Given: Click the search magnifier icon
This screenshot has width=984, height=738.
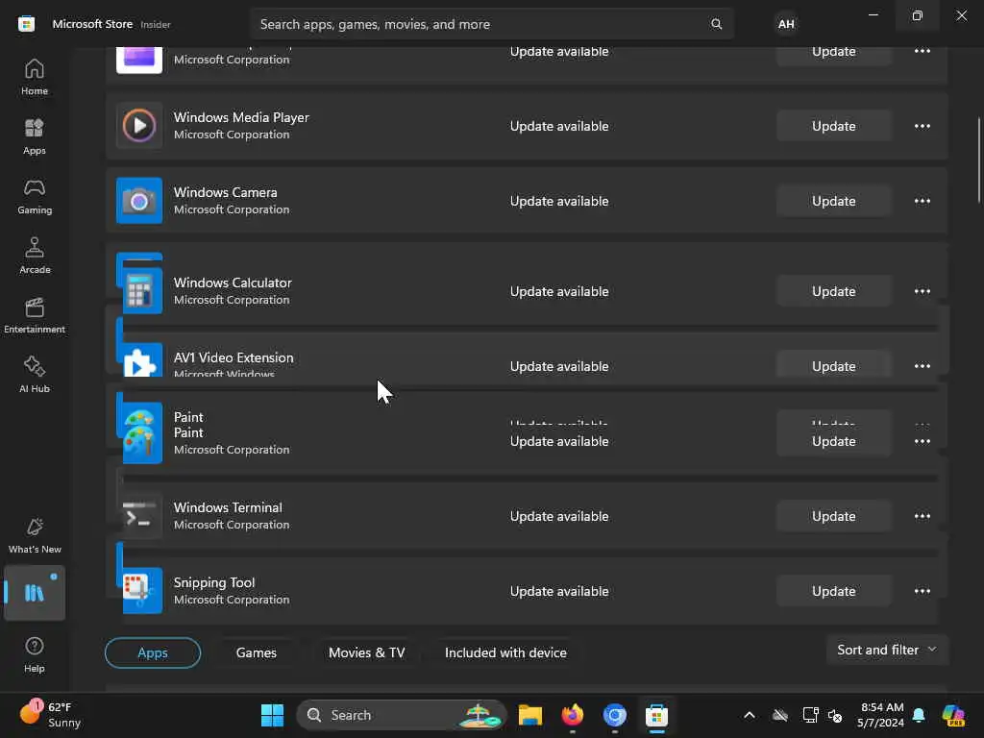Looking at the screenshot, I should pos(716,24).
